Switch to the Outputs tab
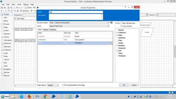This screenshot has height=99, width=176. pyautogui.click(x=46, y=30)
